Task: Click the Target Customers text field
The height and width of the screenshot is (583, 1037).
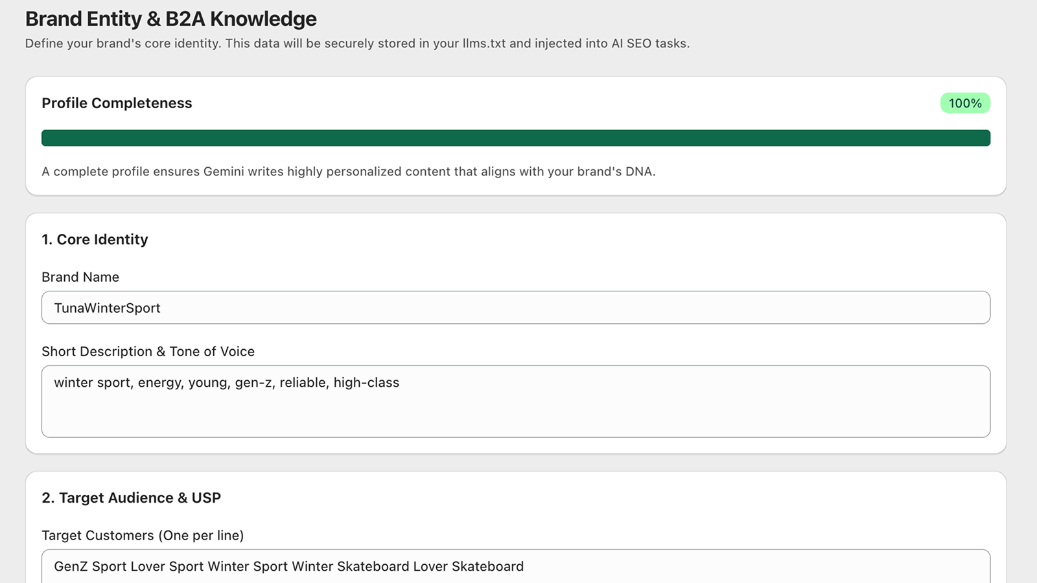Action: point(515,567)
